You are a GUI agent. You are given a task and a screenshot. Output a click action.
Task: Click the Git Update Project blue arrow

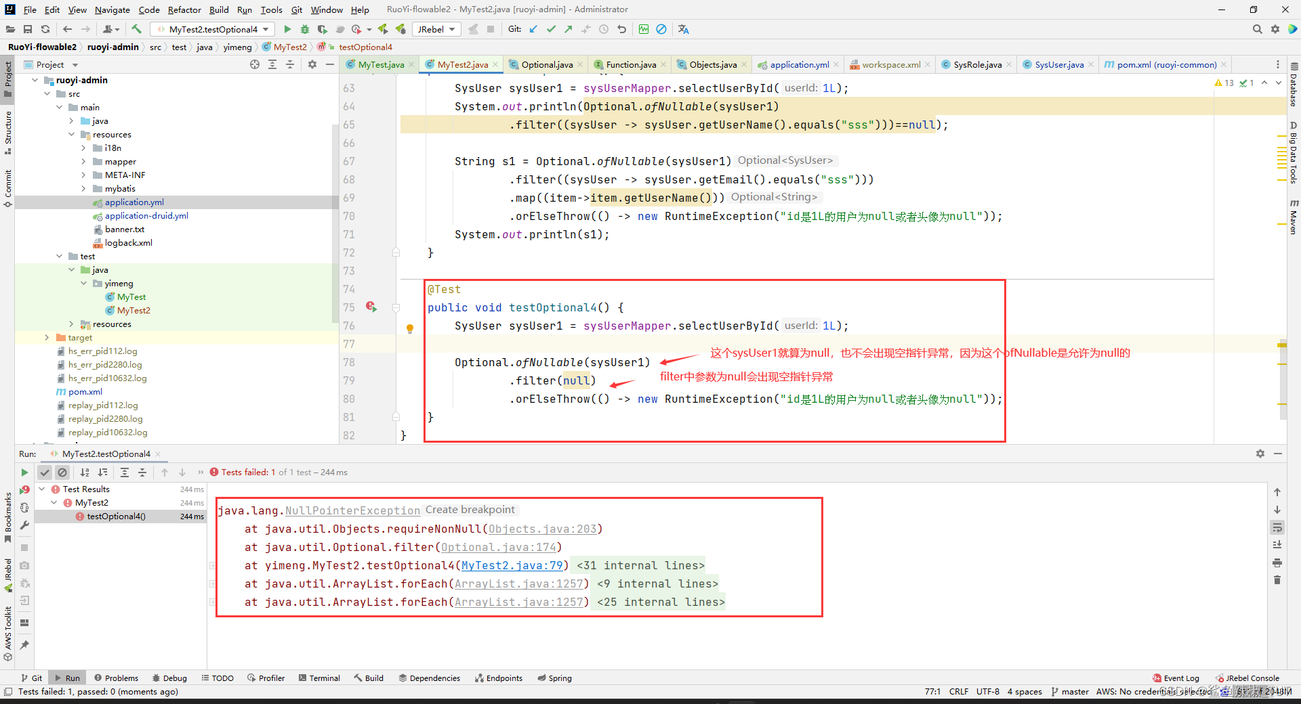[533, 29]
